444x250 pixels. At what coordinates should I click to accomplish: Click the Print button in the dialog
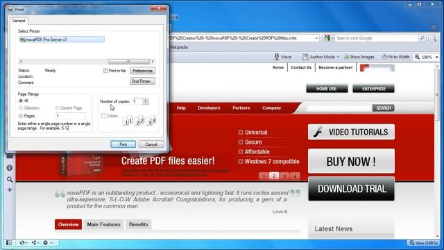pos(123,144)
